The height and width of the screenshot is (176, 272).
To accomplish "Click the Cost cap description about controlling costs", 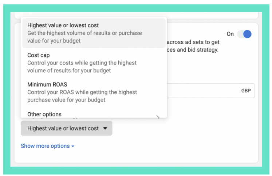I will 82,67.
